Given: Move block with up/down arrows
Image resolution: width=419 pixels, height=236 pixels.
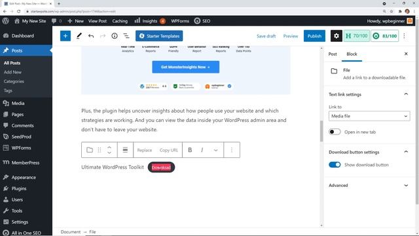Looking at the screenshot, I should point(109,150).
